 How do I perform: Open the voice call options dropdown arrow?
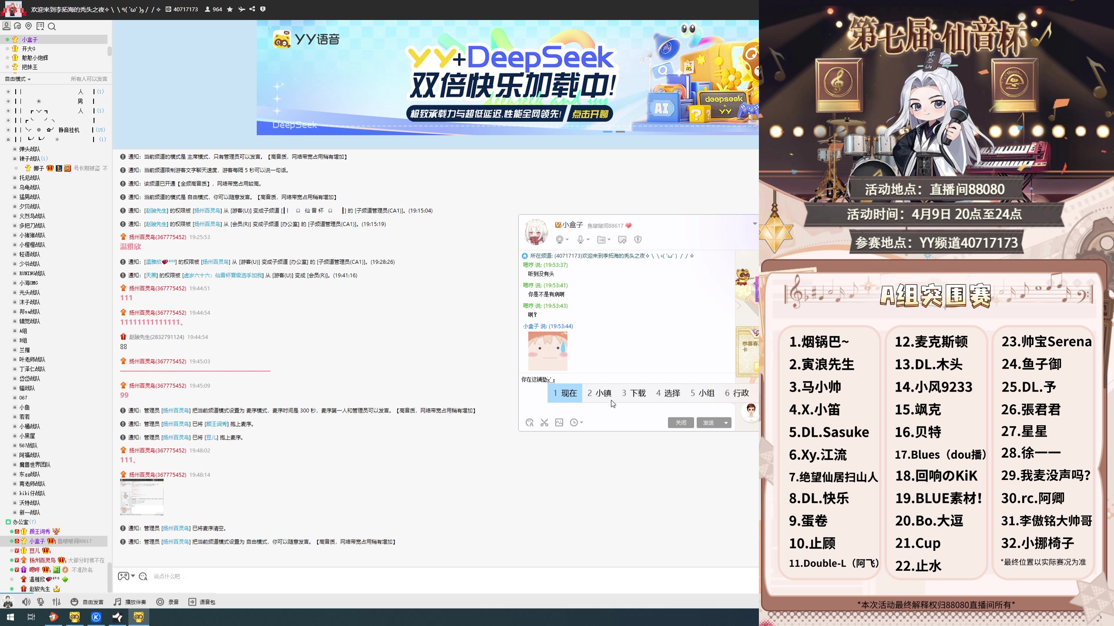click(x=588, y=240)
